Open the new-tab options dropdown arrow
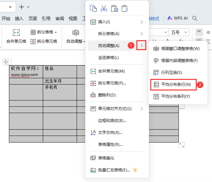 pyautogui.click(x=28, y=7)
